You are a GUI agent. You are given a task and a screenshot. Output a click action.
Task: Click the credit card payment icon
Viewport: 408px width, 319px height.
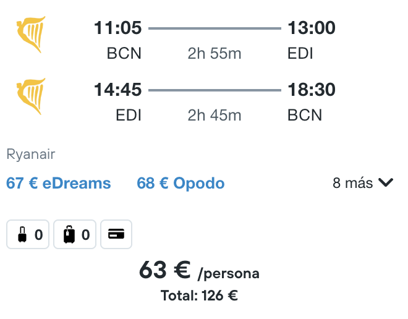[116, 234]
